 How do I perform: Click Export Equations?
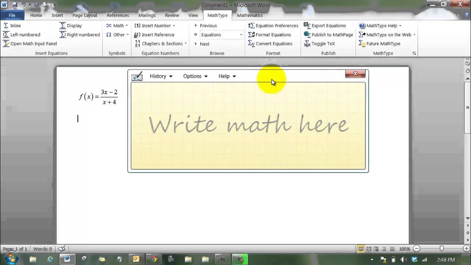[325, 26]
